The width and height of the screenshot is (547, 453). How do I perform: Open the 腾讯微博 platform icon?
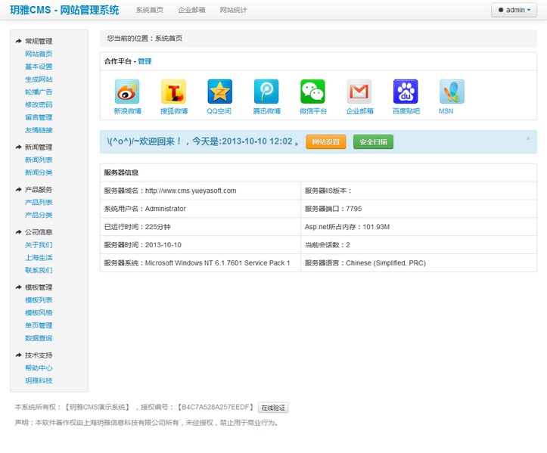[x=266, y=92]
